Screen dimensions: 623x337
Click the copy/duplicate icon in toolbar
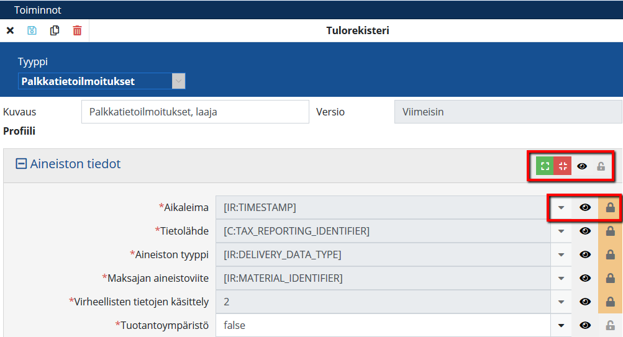pos(55,30)
